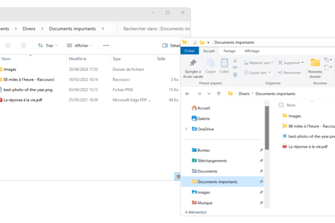The height and width of the screenshot is (223, 335).
Task: Click the Rechercher dans search field
Action: tap(155, 29)
